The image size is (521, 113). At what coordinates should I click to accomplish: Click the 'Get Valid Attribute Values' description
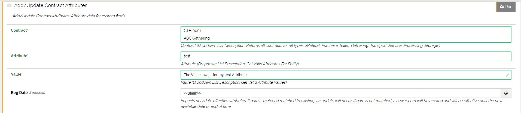[x=234, y=82]
